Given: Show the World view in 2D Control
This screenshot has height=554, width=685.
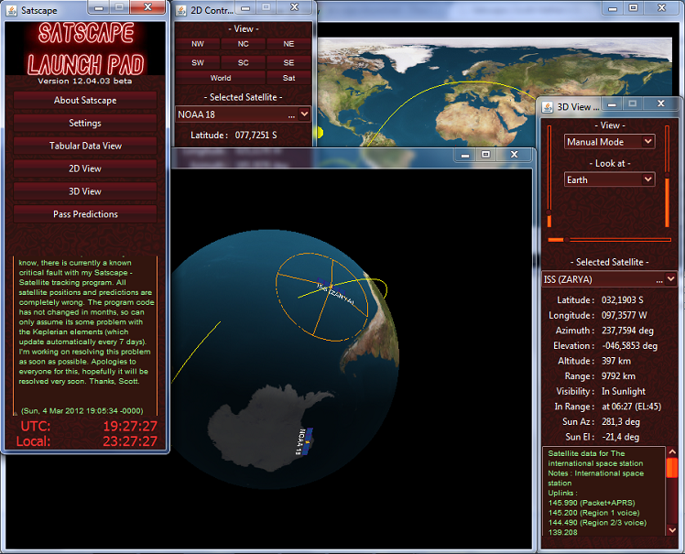Looking at the screenshot, I should pos(221,78).
